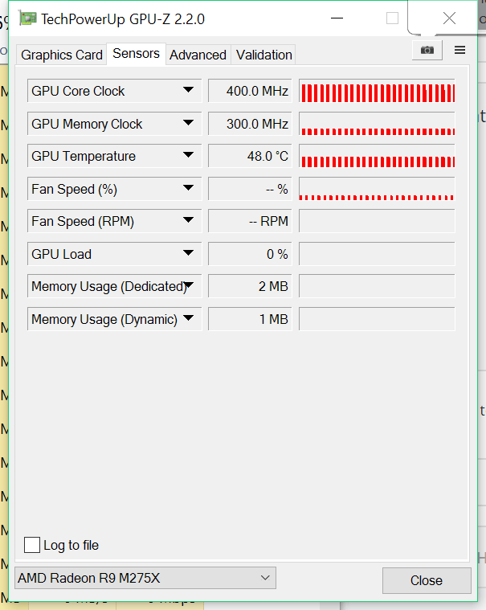Select the AMD Radeon R9 M275X combo box

(x=145, y=578)
